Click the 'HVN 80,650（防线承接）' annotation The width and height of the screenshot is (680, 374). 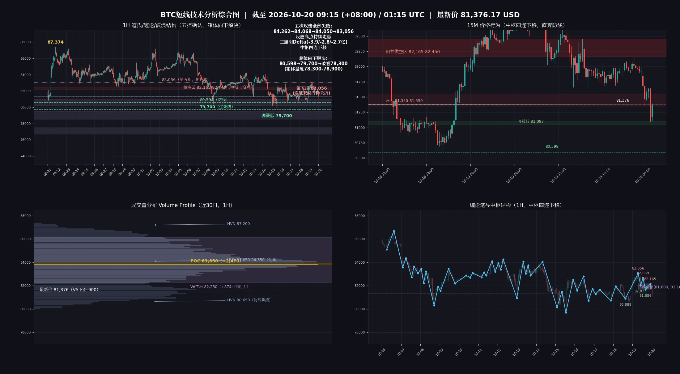(250, 300)
